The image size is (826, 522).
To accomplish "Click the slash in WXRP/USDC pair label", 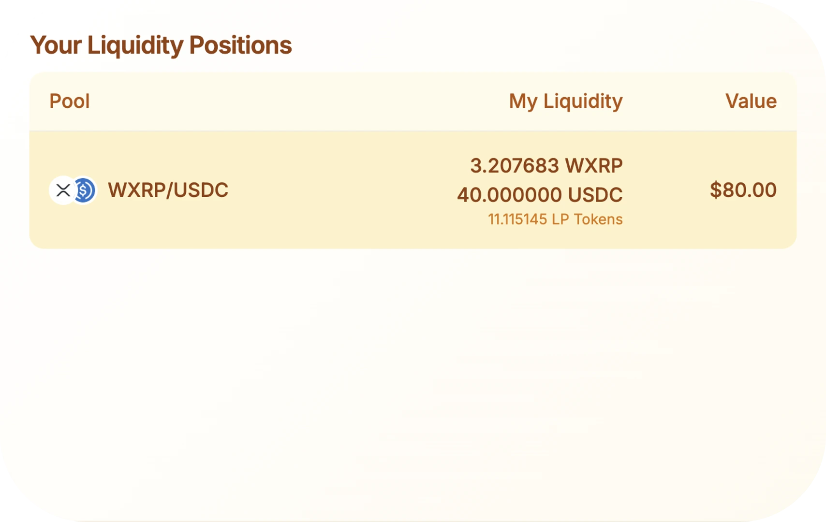I will (x=170, y=190).
